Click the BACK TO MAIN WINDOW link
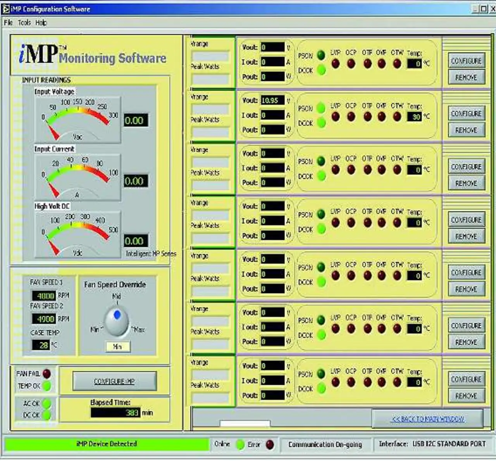The image size is (496, 461). point(428,419)
